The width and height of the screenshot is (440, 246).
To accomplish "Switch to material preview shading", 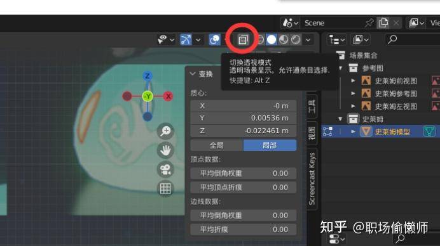I will (x=284, y=39).
